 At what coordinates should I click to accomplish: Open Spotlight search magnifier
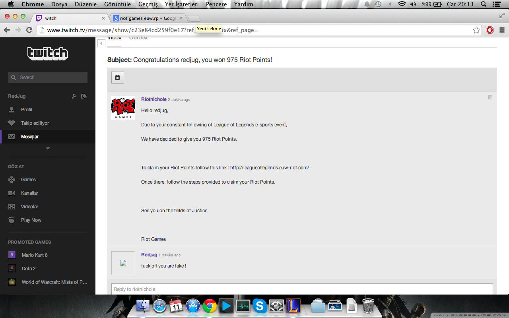point(484,4)
